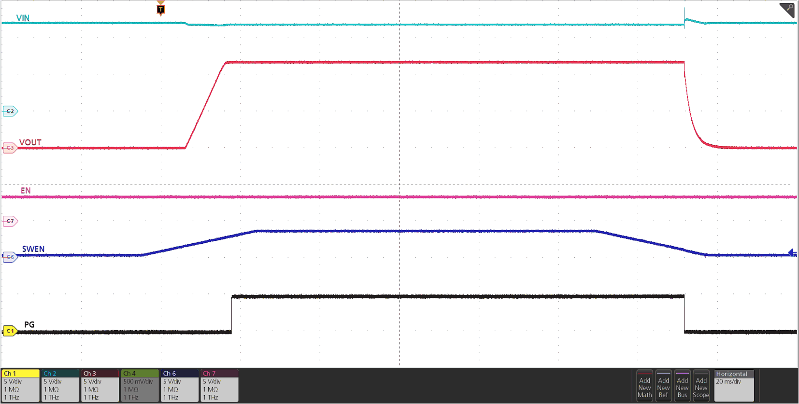Image resolution: width=799 pixels, height=404 pixels.
Task: Click Add New Ref button
Action: (663, 385)
